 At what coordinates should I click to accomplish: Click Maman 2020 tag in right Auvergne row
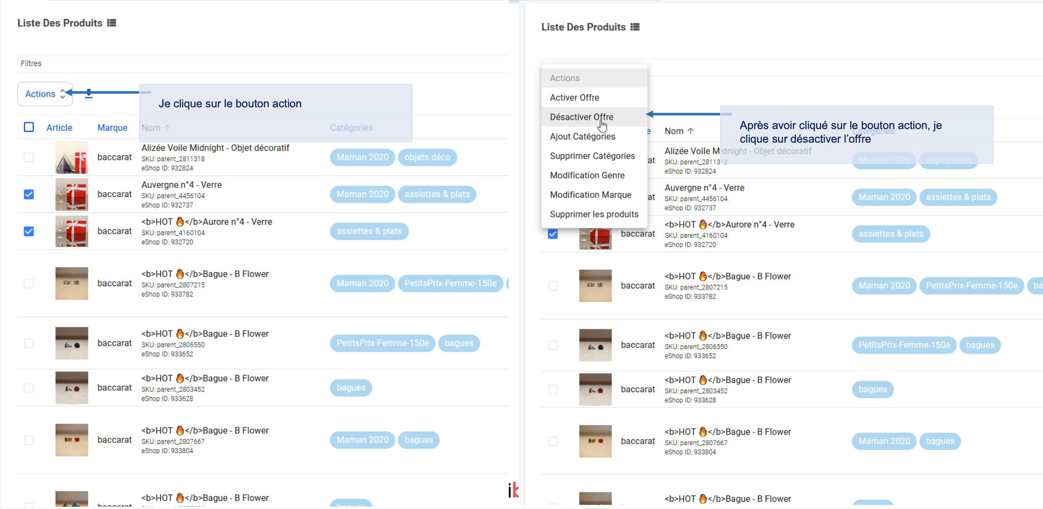884,197
